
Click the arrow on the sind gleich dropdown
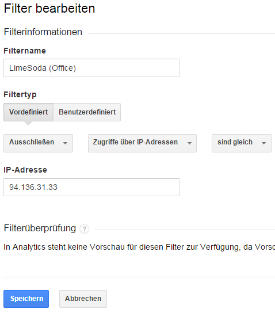point(263,143)
